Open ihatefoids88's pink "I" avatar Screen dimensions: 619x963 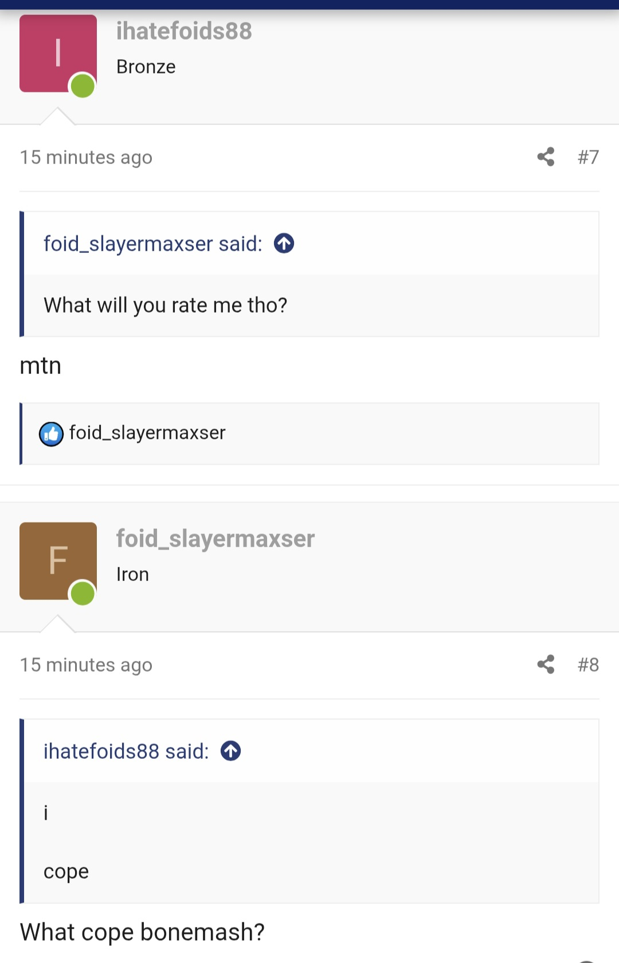point(57,53)
